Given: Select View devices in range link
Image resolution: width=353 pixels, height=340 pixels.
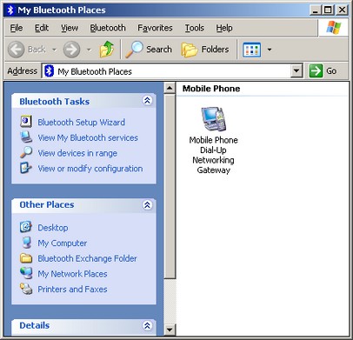Looking at the screenshot, I should [x=77, y=153].
